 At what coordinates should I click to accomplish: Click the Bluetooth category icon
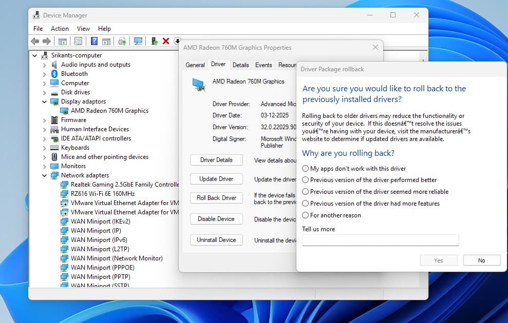54,74
